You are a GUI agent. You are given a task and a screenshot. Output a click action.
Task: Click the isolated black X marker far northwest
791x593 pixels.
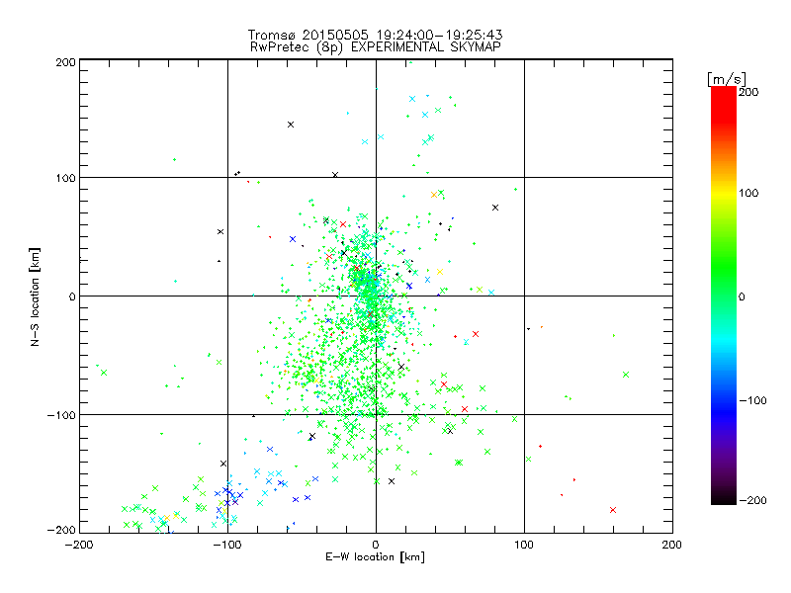(291, 125)
